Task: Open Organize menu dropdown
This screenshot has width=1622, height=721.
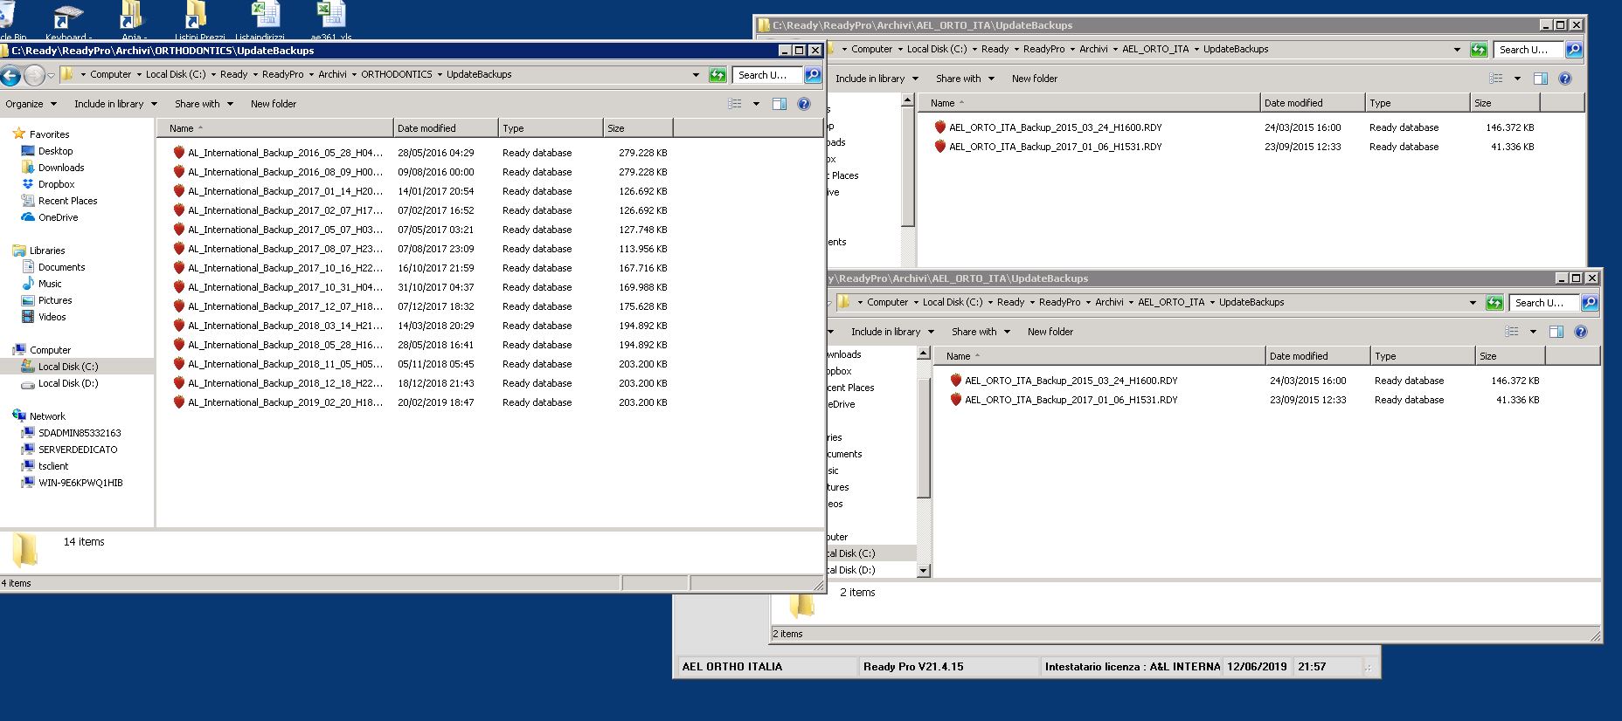Action: coord(31,104)
